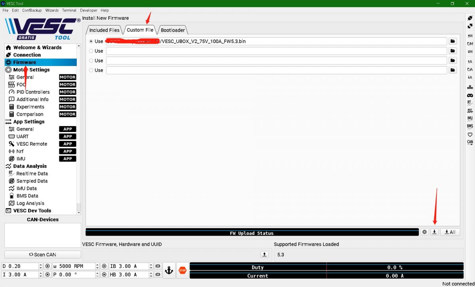Image resolution: width=475 pixels, height=287 pixels.
Task: Select first Use radio button
Action: click(x=91, y=41)
